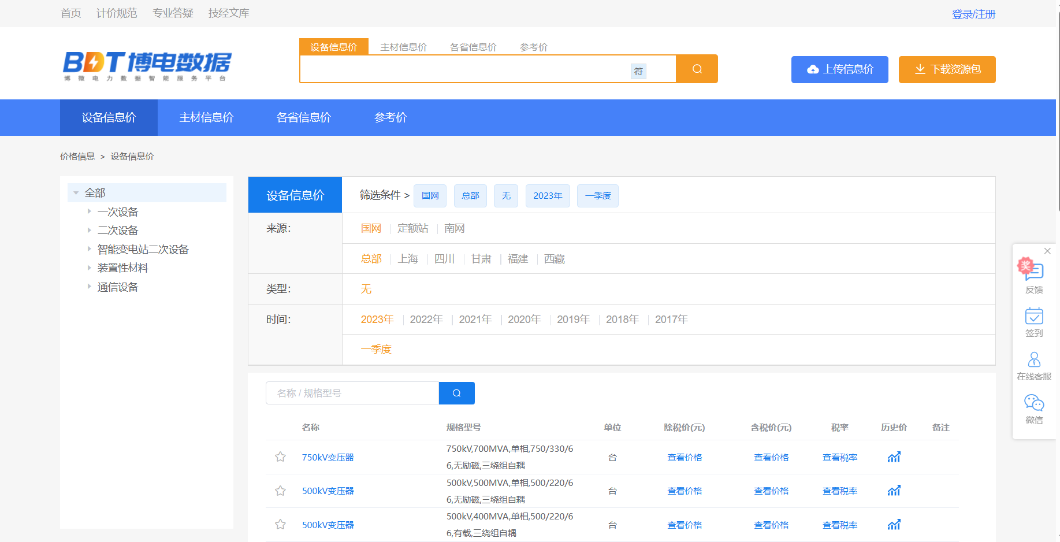Filter region by 四川
The image size is (1060, 542).
445,259
